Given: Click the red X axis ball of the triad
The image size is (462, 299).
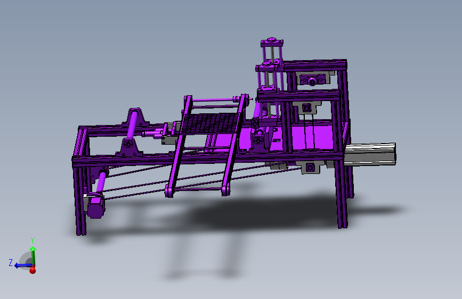Looking at the screenshot, I should pyautogui.click(x=33, y=269).
